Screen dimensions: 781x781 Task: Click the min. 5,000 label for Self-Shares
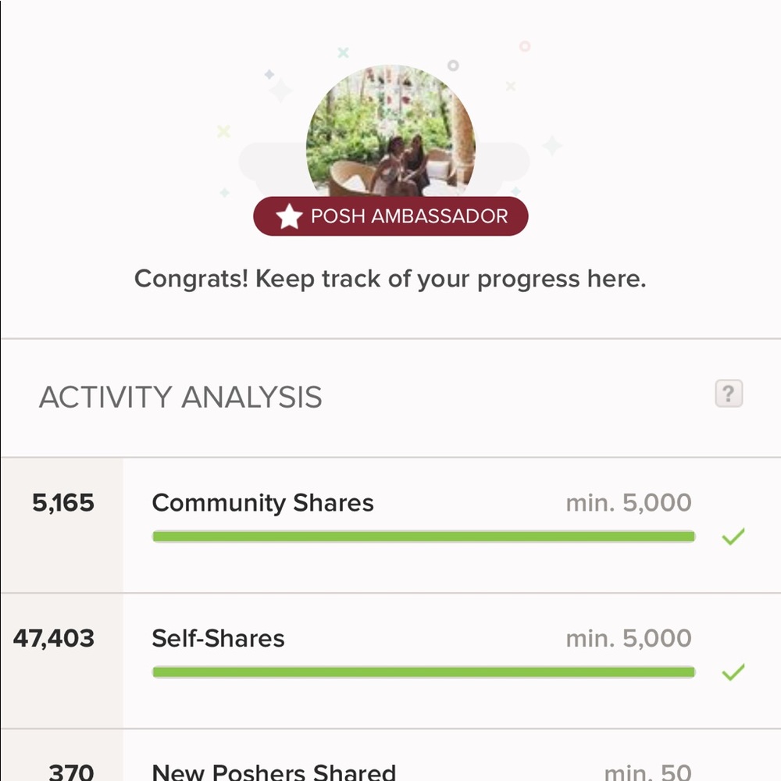[x=629, y=638]
